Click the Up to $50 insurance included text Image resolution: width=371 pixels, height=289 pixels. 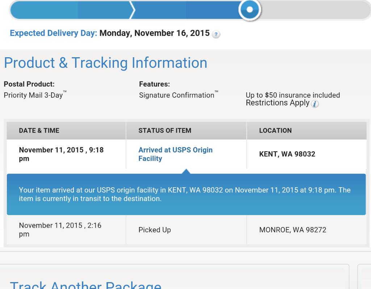293,95
